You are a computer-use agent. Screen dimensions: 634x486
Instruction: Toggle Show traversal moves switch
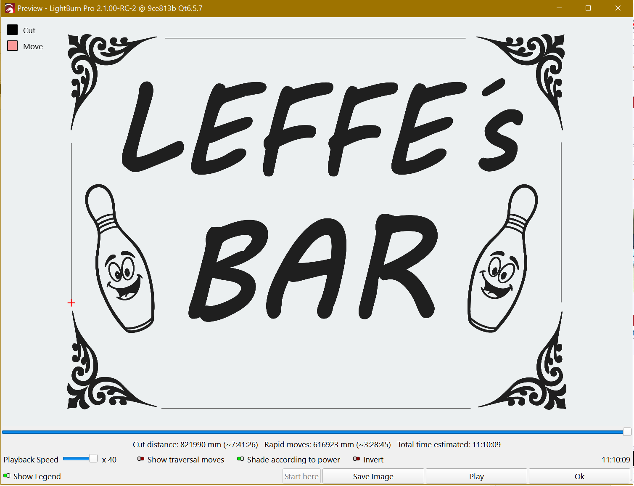[141, 459]
